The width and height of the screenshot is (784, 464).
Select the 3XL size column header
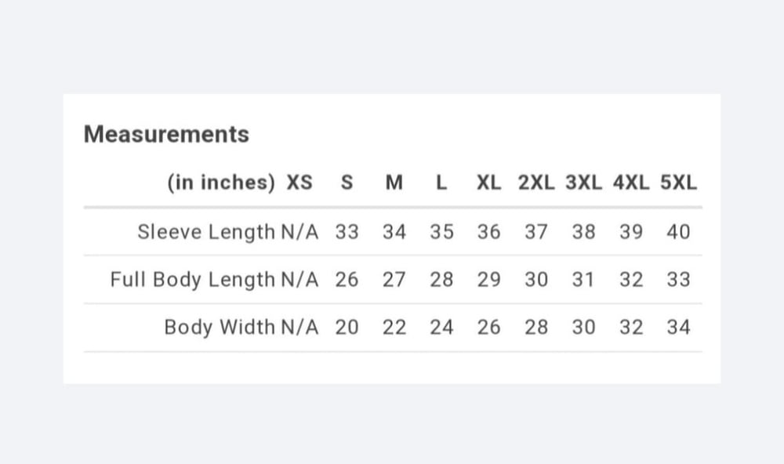pos(583,183)
